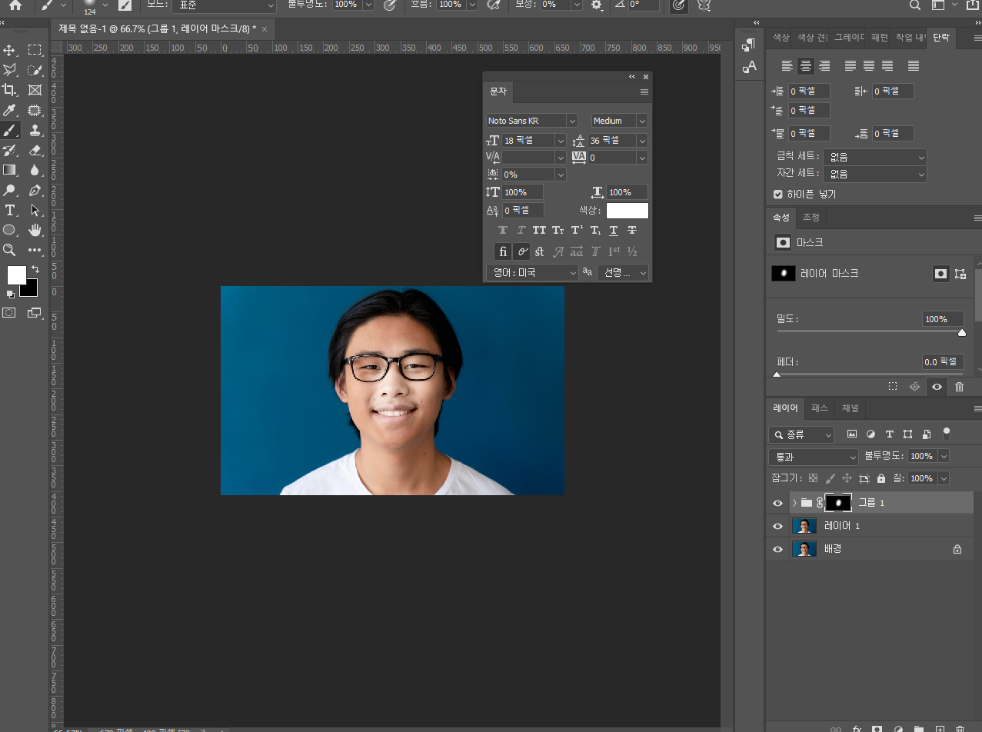Screen dimensions: 982x732
Task: Switch to the 패스 tab
Action: pyautogui.click(x=820, y=408)
